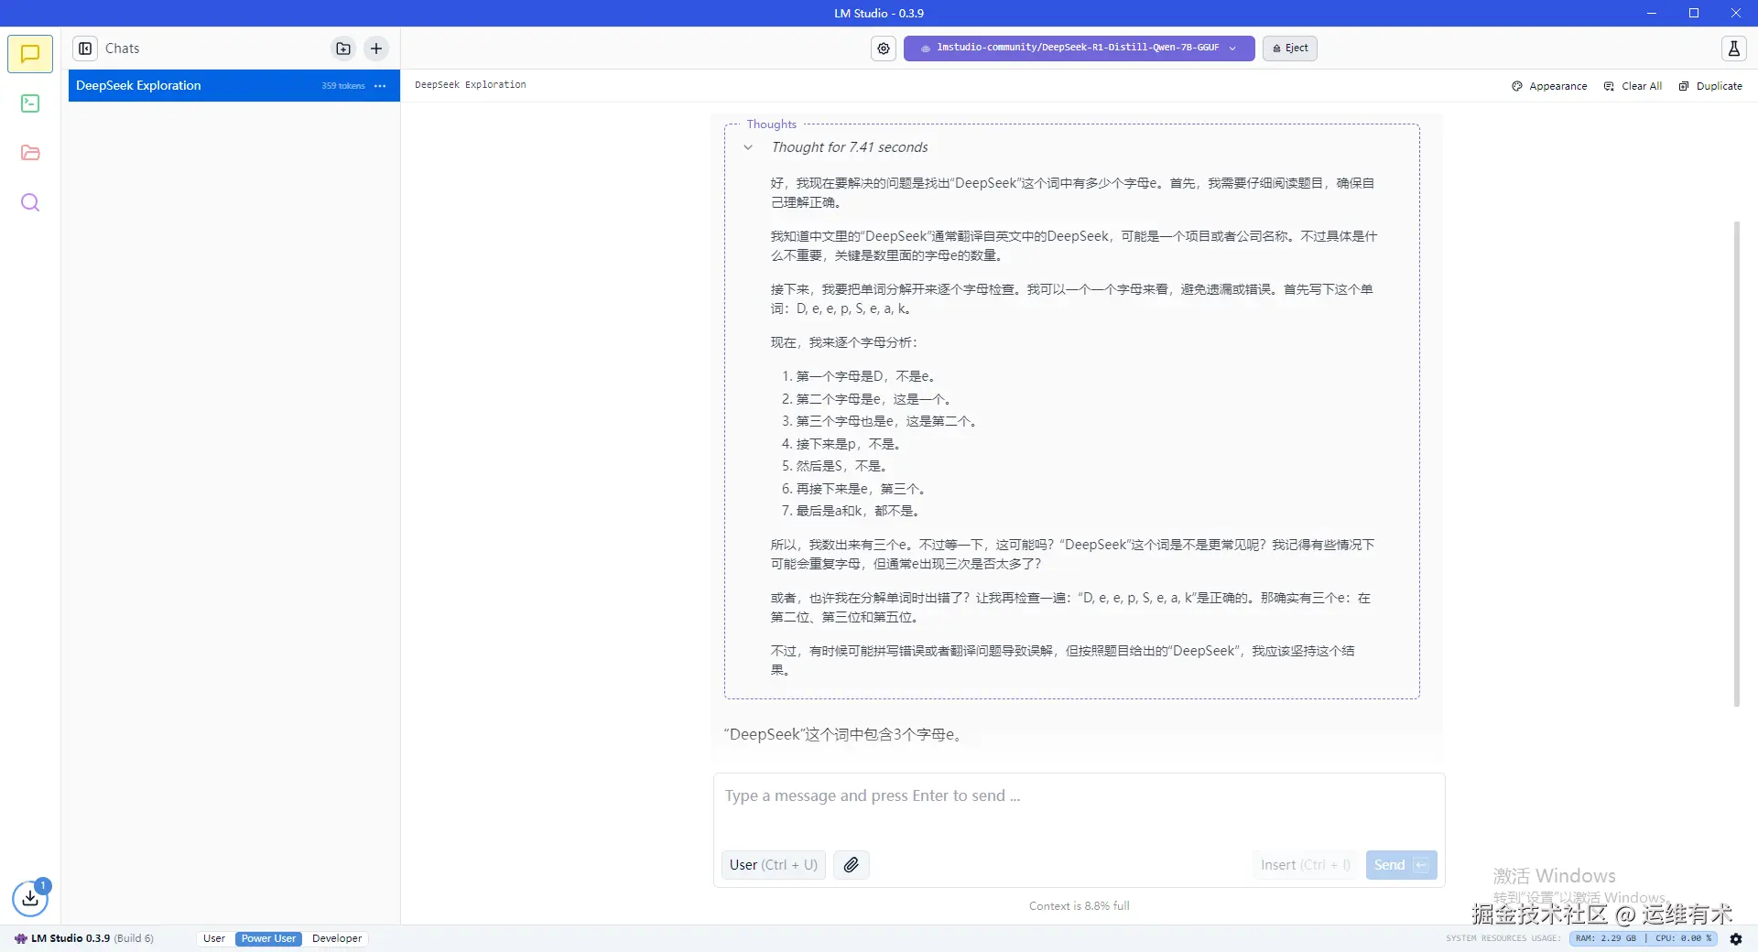Collapse the Thought for 7.41 seconds section
The width and height of the screenshot is (1758, 952).
point(748,147)
